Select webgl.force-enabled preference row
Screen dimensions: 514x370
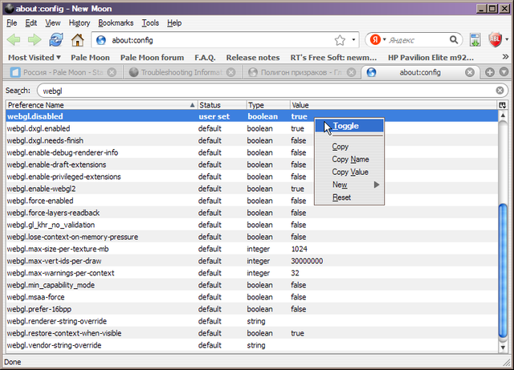251,201
